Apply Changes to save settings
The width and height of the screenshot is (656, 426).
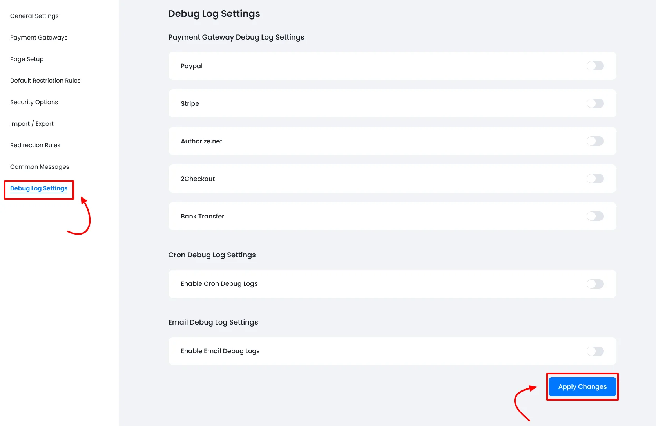pos(582,386)
